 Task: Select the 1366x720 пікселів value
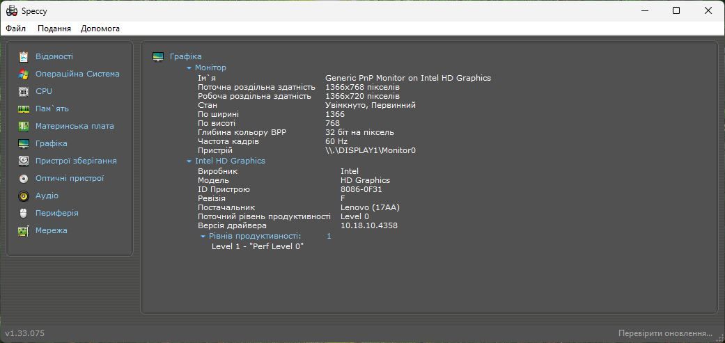coord(362,96)
